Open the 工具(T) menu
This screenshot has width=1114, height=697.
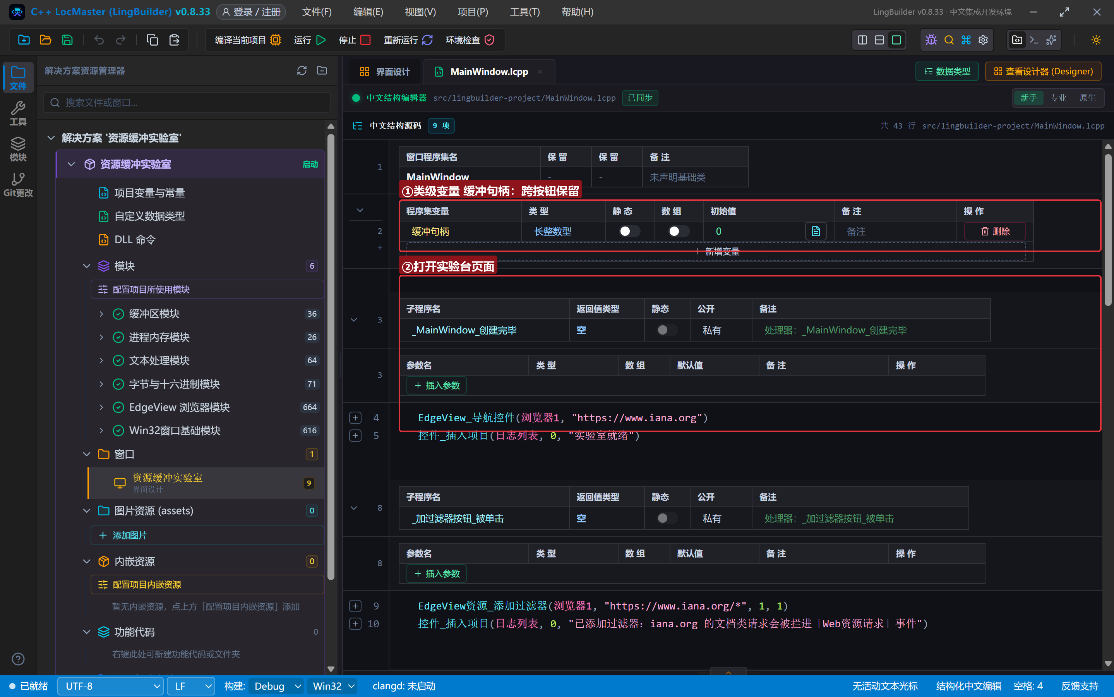[x=525, y=12]
